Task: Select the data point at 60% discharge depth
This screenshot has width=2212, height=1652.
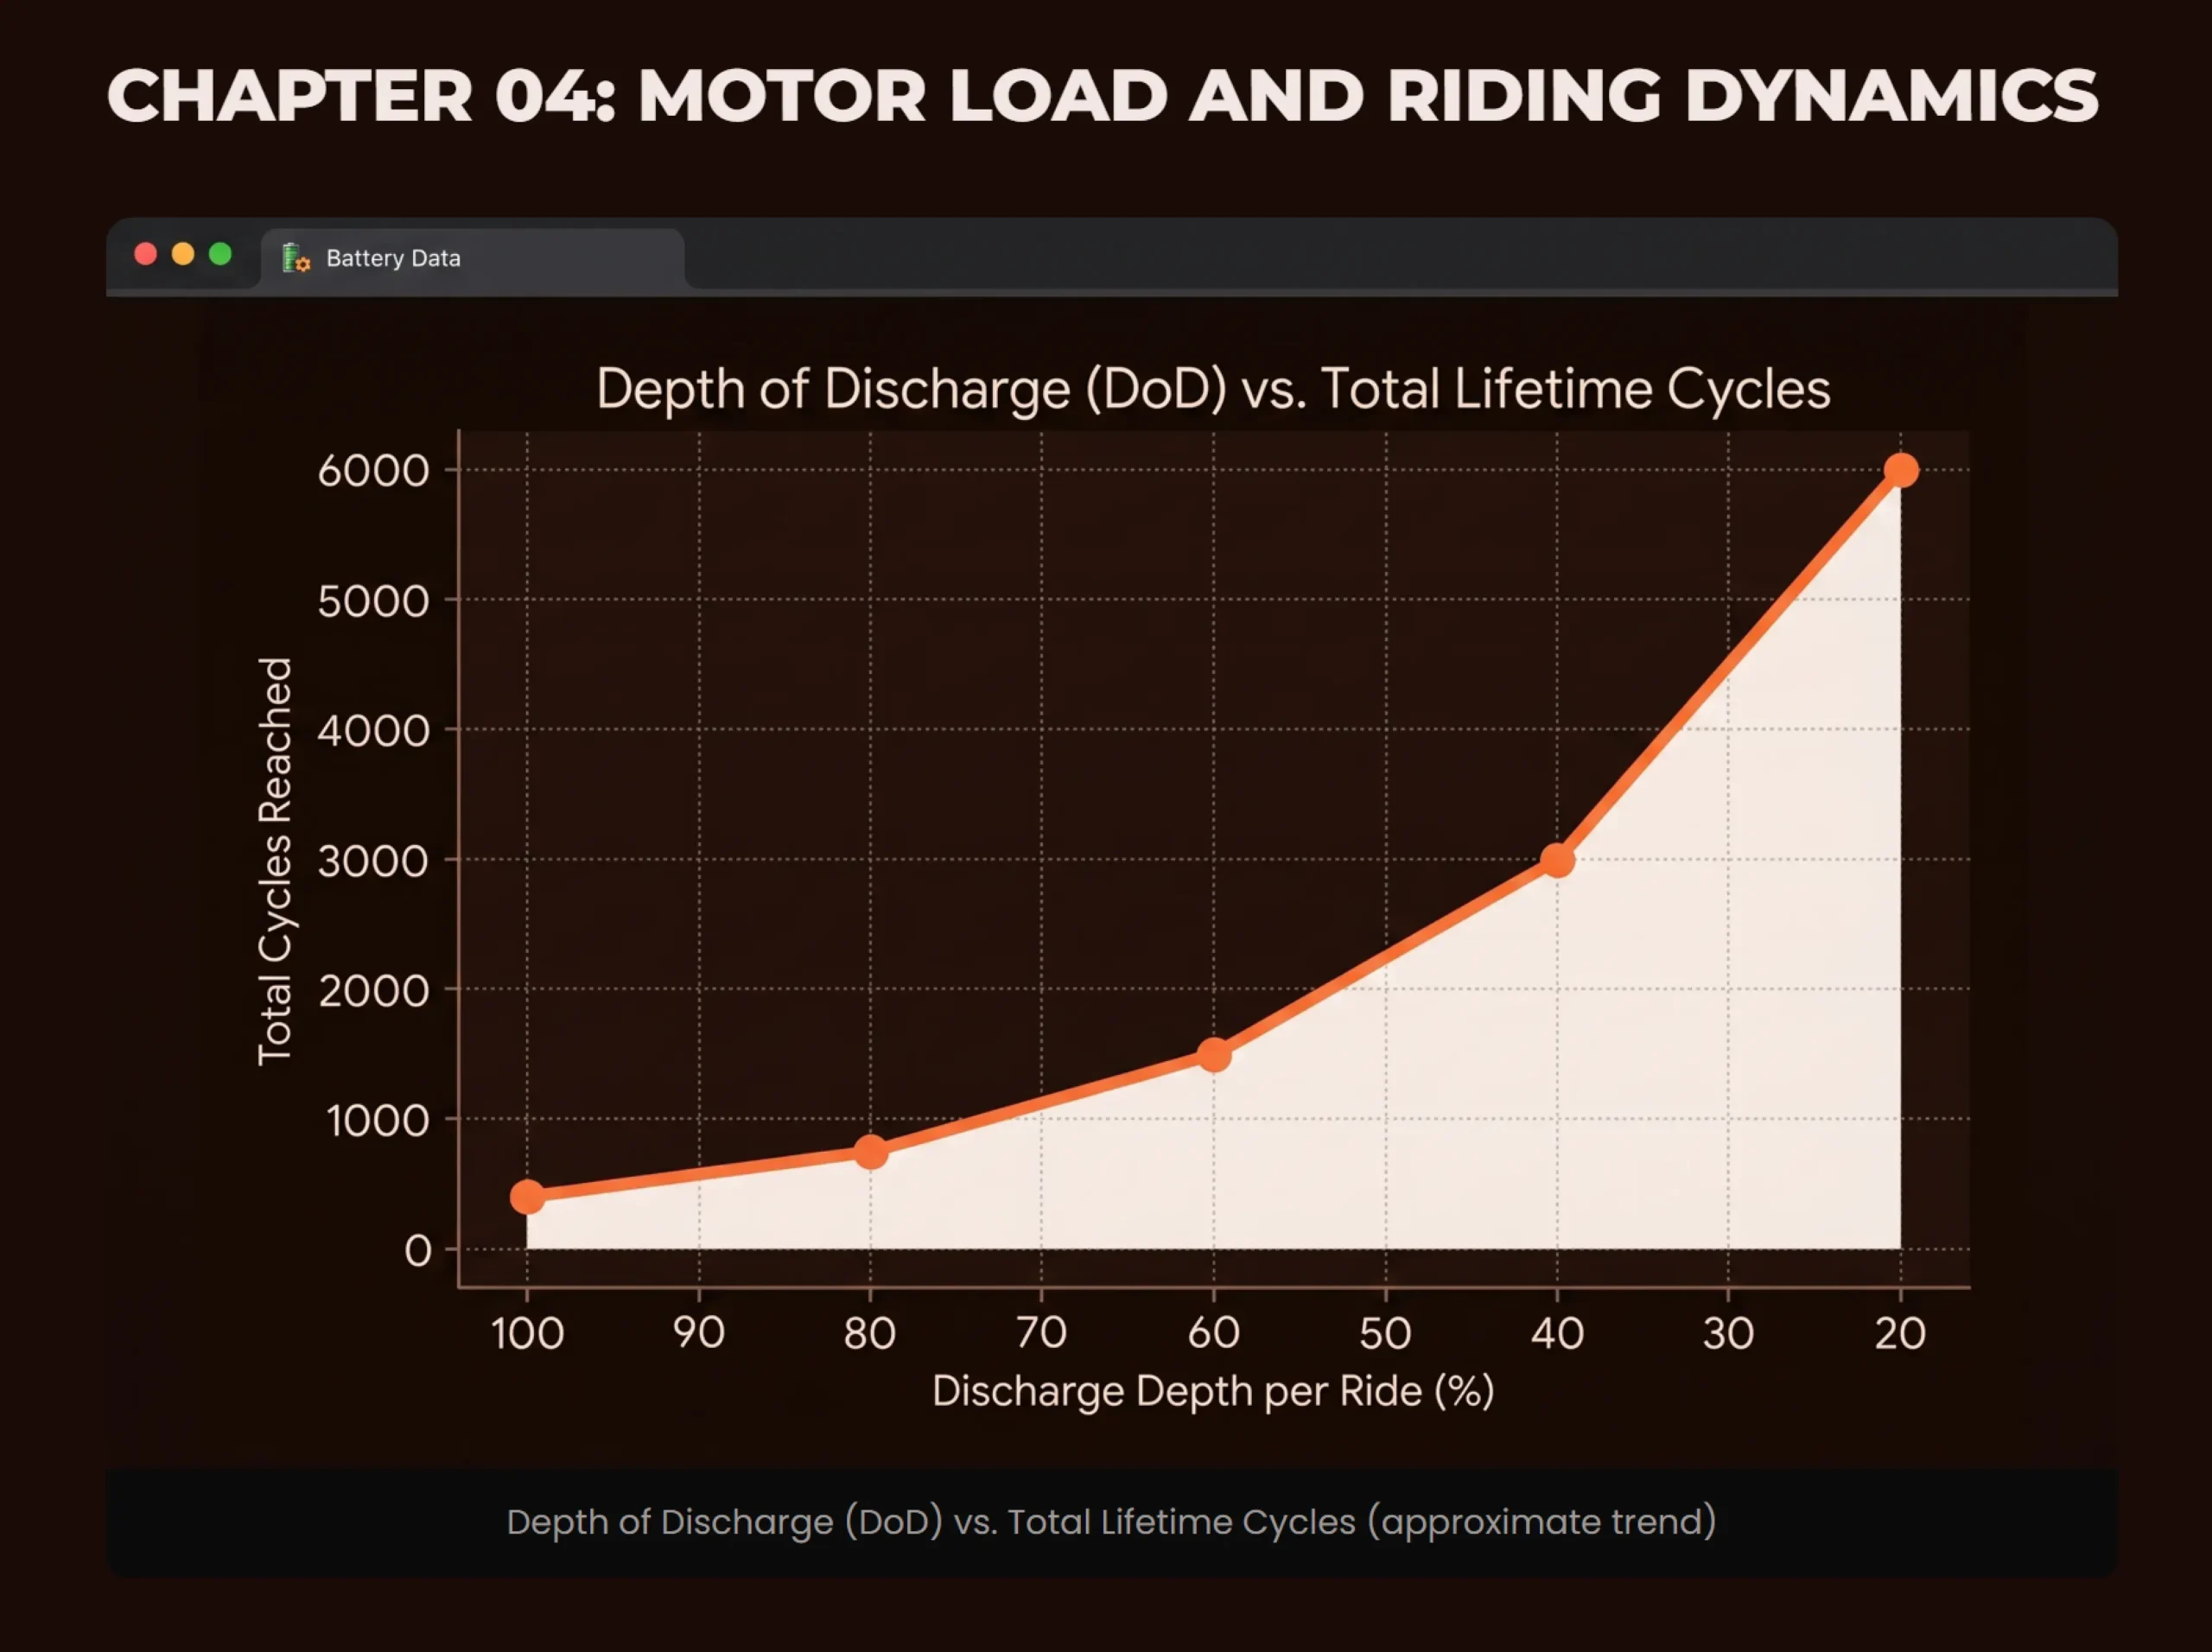Action: [x=1214, y=1054]
